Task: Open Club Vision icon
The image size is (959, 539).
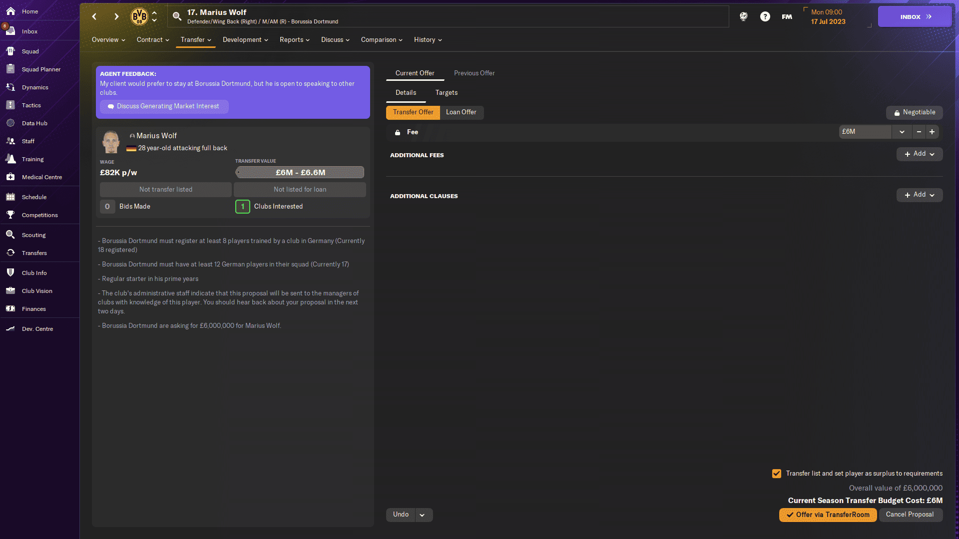Action: coord(10,290)
